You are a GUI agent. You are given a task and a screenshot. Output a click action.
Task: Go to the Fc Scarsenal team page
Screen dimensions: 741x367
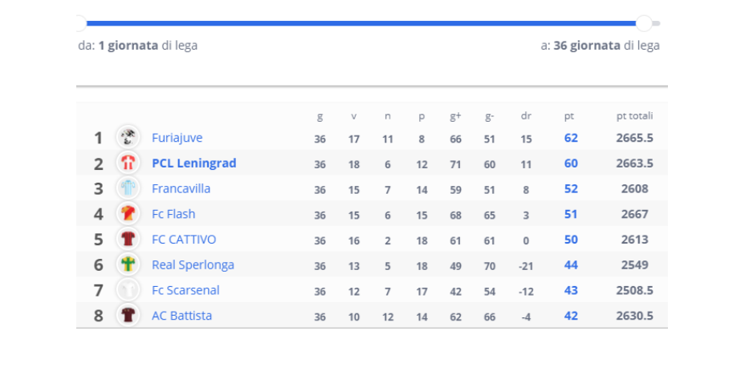coord(185,290)
